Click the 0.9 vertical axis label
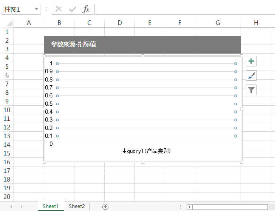The height and width of the screenshot is (211, 275). click(x=49, y=71)
